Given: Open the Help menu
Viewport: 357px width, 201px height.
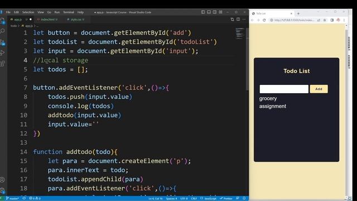Looking at the screenshot, I should 80,12.
